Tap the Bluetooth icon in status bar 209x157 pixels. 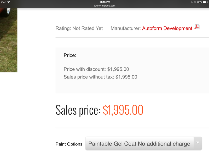(x=195, y=2)
